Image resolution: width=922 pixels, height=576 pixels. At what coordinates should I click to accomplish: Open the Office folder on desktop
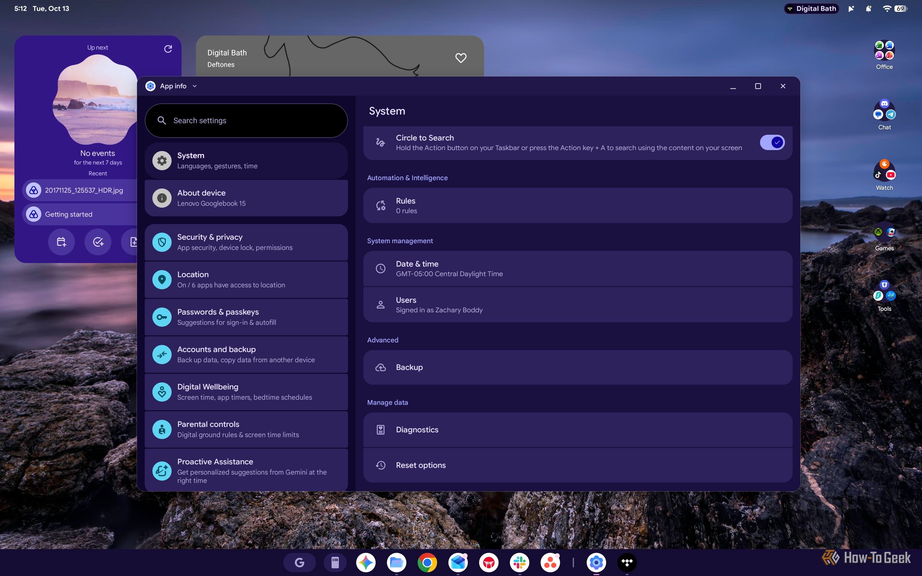coord(884,55)
